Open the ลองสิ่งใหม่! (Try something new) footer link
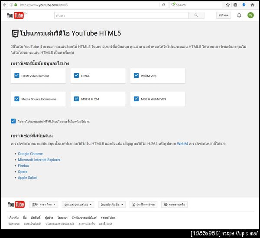The width and height of the screenshot is (260, 238). click(x=106, y=224)
